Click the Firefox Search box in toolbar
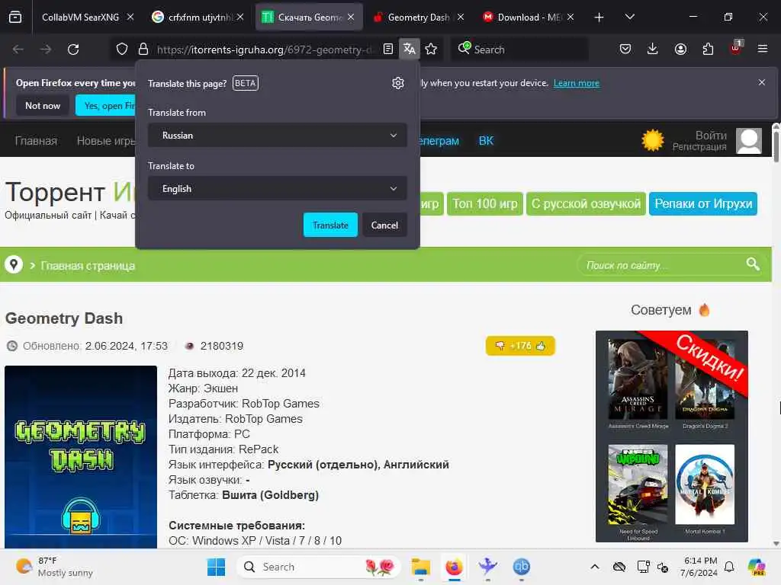The image size is (781, 585). point(519,50)
